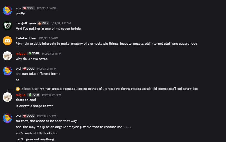226x142 pixels.
Task: Click the TOFU tag on miguel's "why do u have seven" message
Action: coord(34,54)
